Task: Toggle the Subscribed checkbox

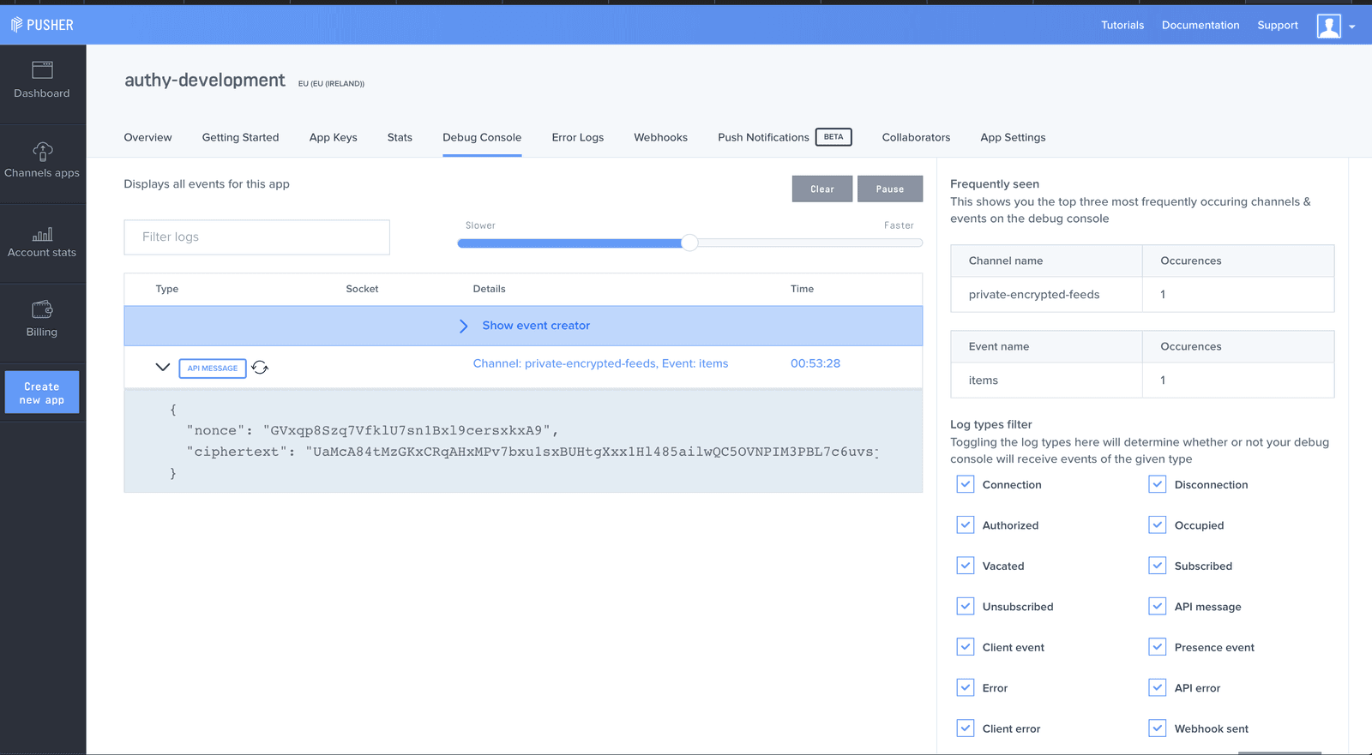Action: pyautogui.click(x=1158, y=566)
